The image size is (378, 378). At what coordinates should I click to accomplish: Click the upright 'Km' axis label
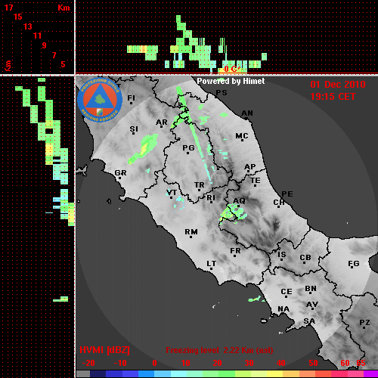[x=64, y=8]
